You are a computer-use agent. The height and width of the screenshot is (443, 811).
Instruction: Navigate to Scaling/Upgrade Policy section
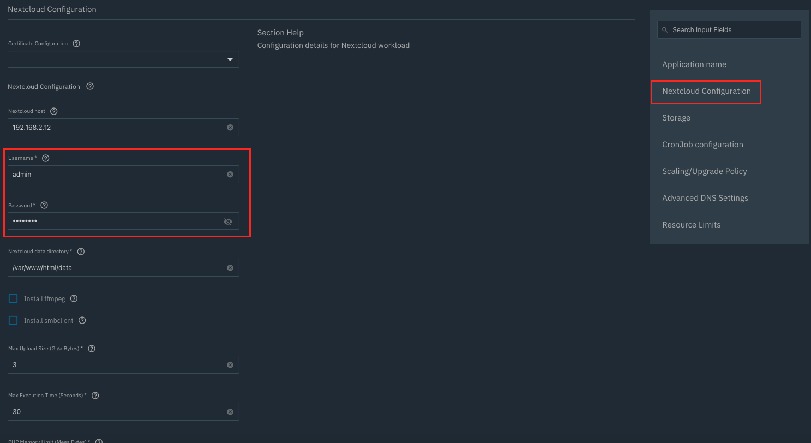(705, 171)
